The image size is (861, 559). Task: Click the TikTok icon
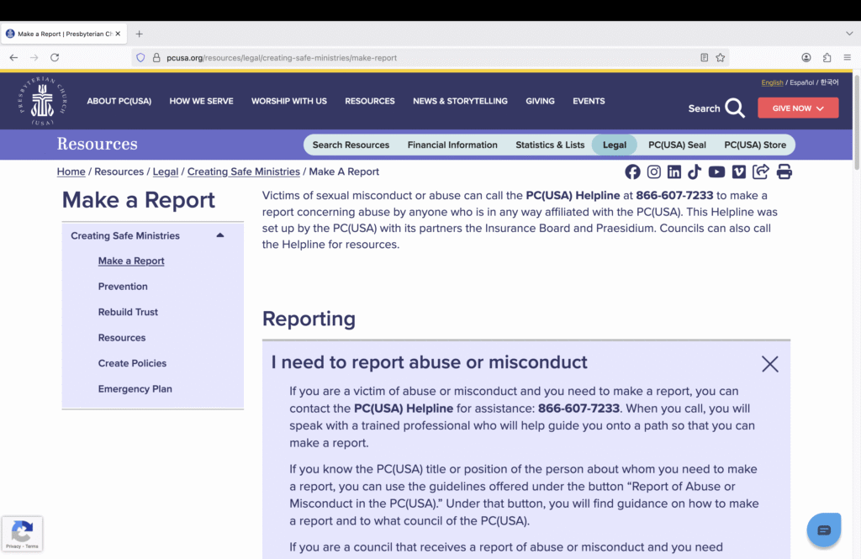tap(695, 171)
